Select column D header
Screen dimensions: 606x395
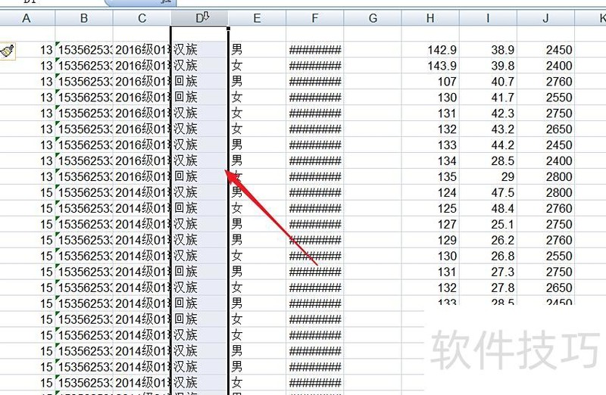click(x=199, y=18)
